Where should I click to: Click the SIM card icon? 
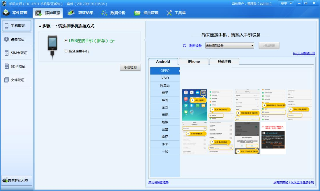pos(6,53)
